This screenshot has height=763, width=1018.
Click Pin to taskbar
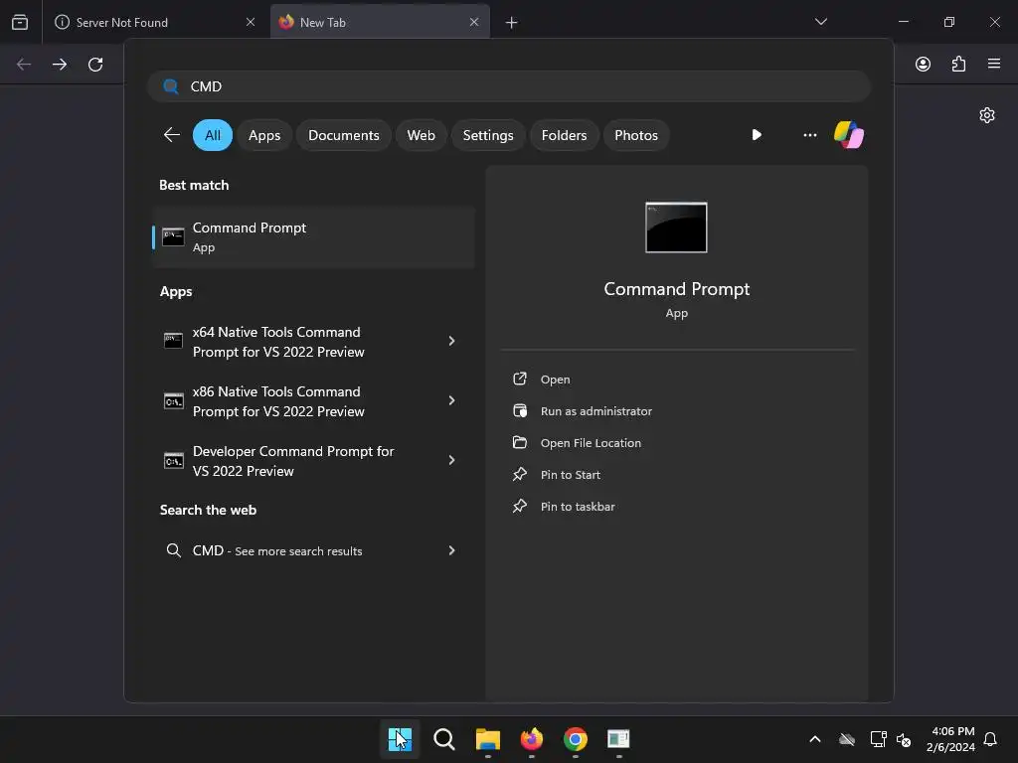(578, 507)
